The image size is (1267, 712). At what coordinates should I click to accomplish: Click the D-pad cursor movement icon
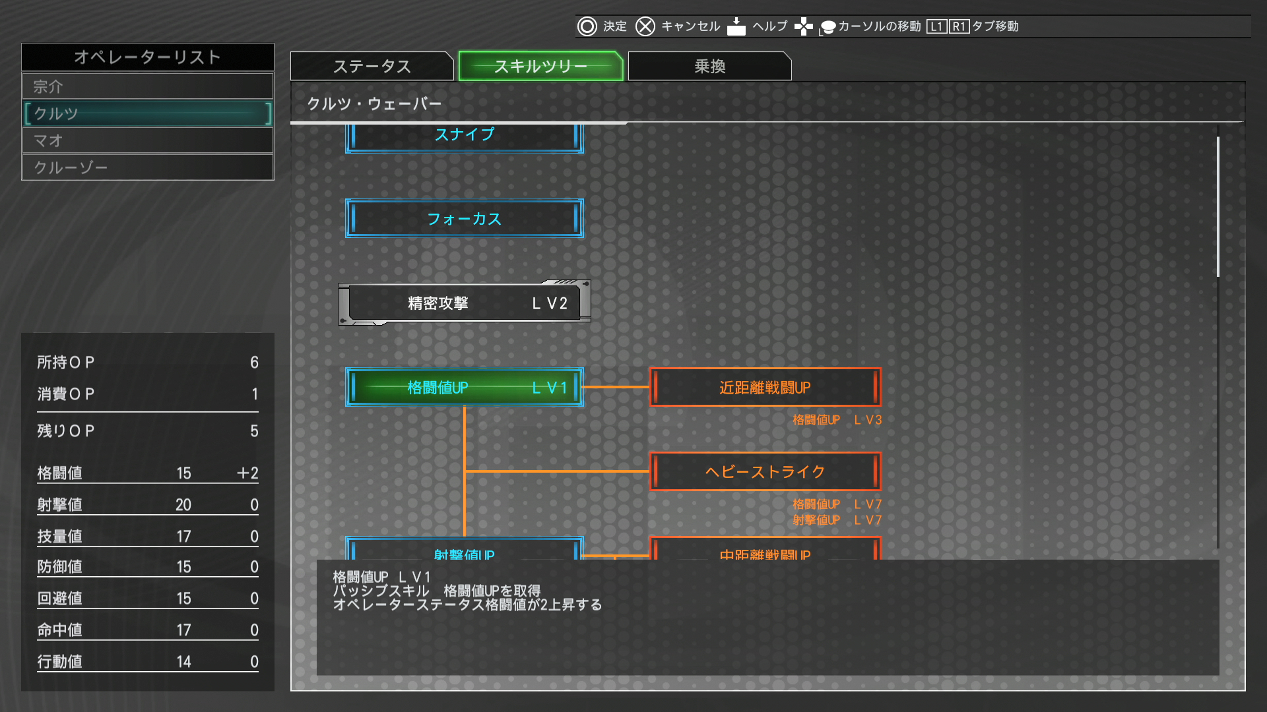803,26
